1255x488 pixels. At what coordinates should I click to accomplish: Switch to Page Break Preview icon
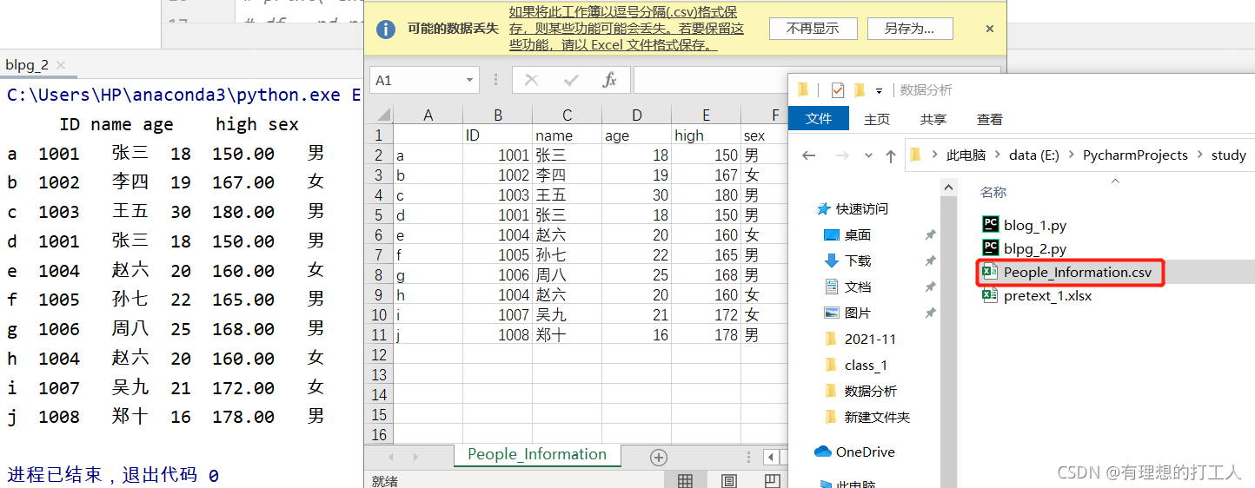coord(772,480)
